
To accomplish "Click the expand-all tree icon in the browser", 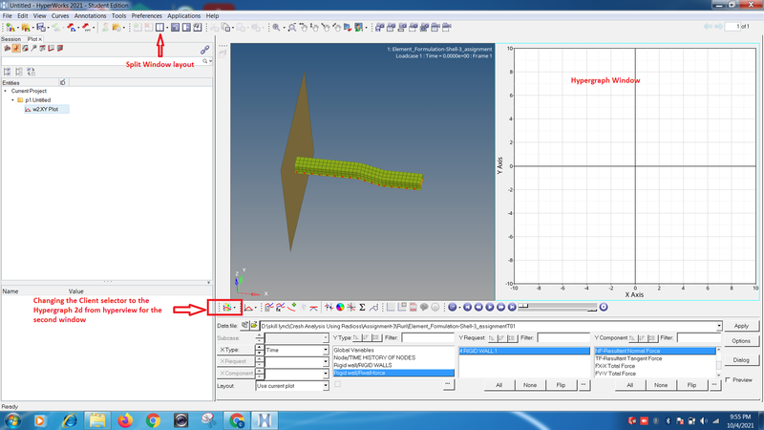I will click(8, 72).
